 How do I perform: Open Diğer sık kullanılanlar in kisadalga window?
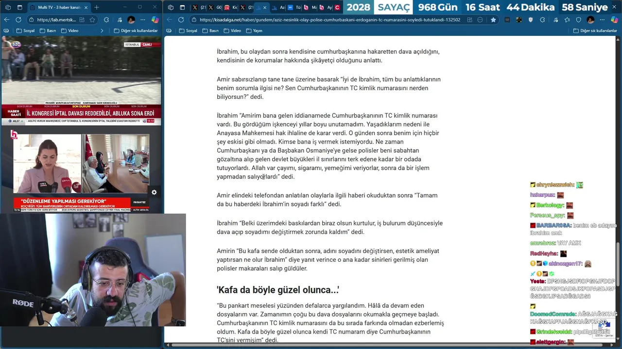tap(595, 31)
